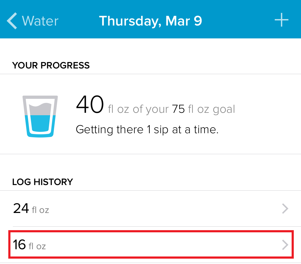The height and width of the screenshot is (264, 301).
Task: Click the YOUR PROGRESS section header
Action: click(x=51, y=65)
